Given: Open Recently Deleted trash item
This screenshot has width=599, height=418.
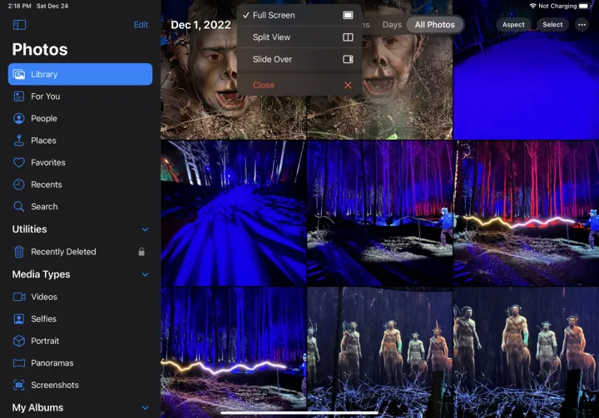Looking at the screenshot, I should point(63,252).
